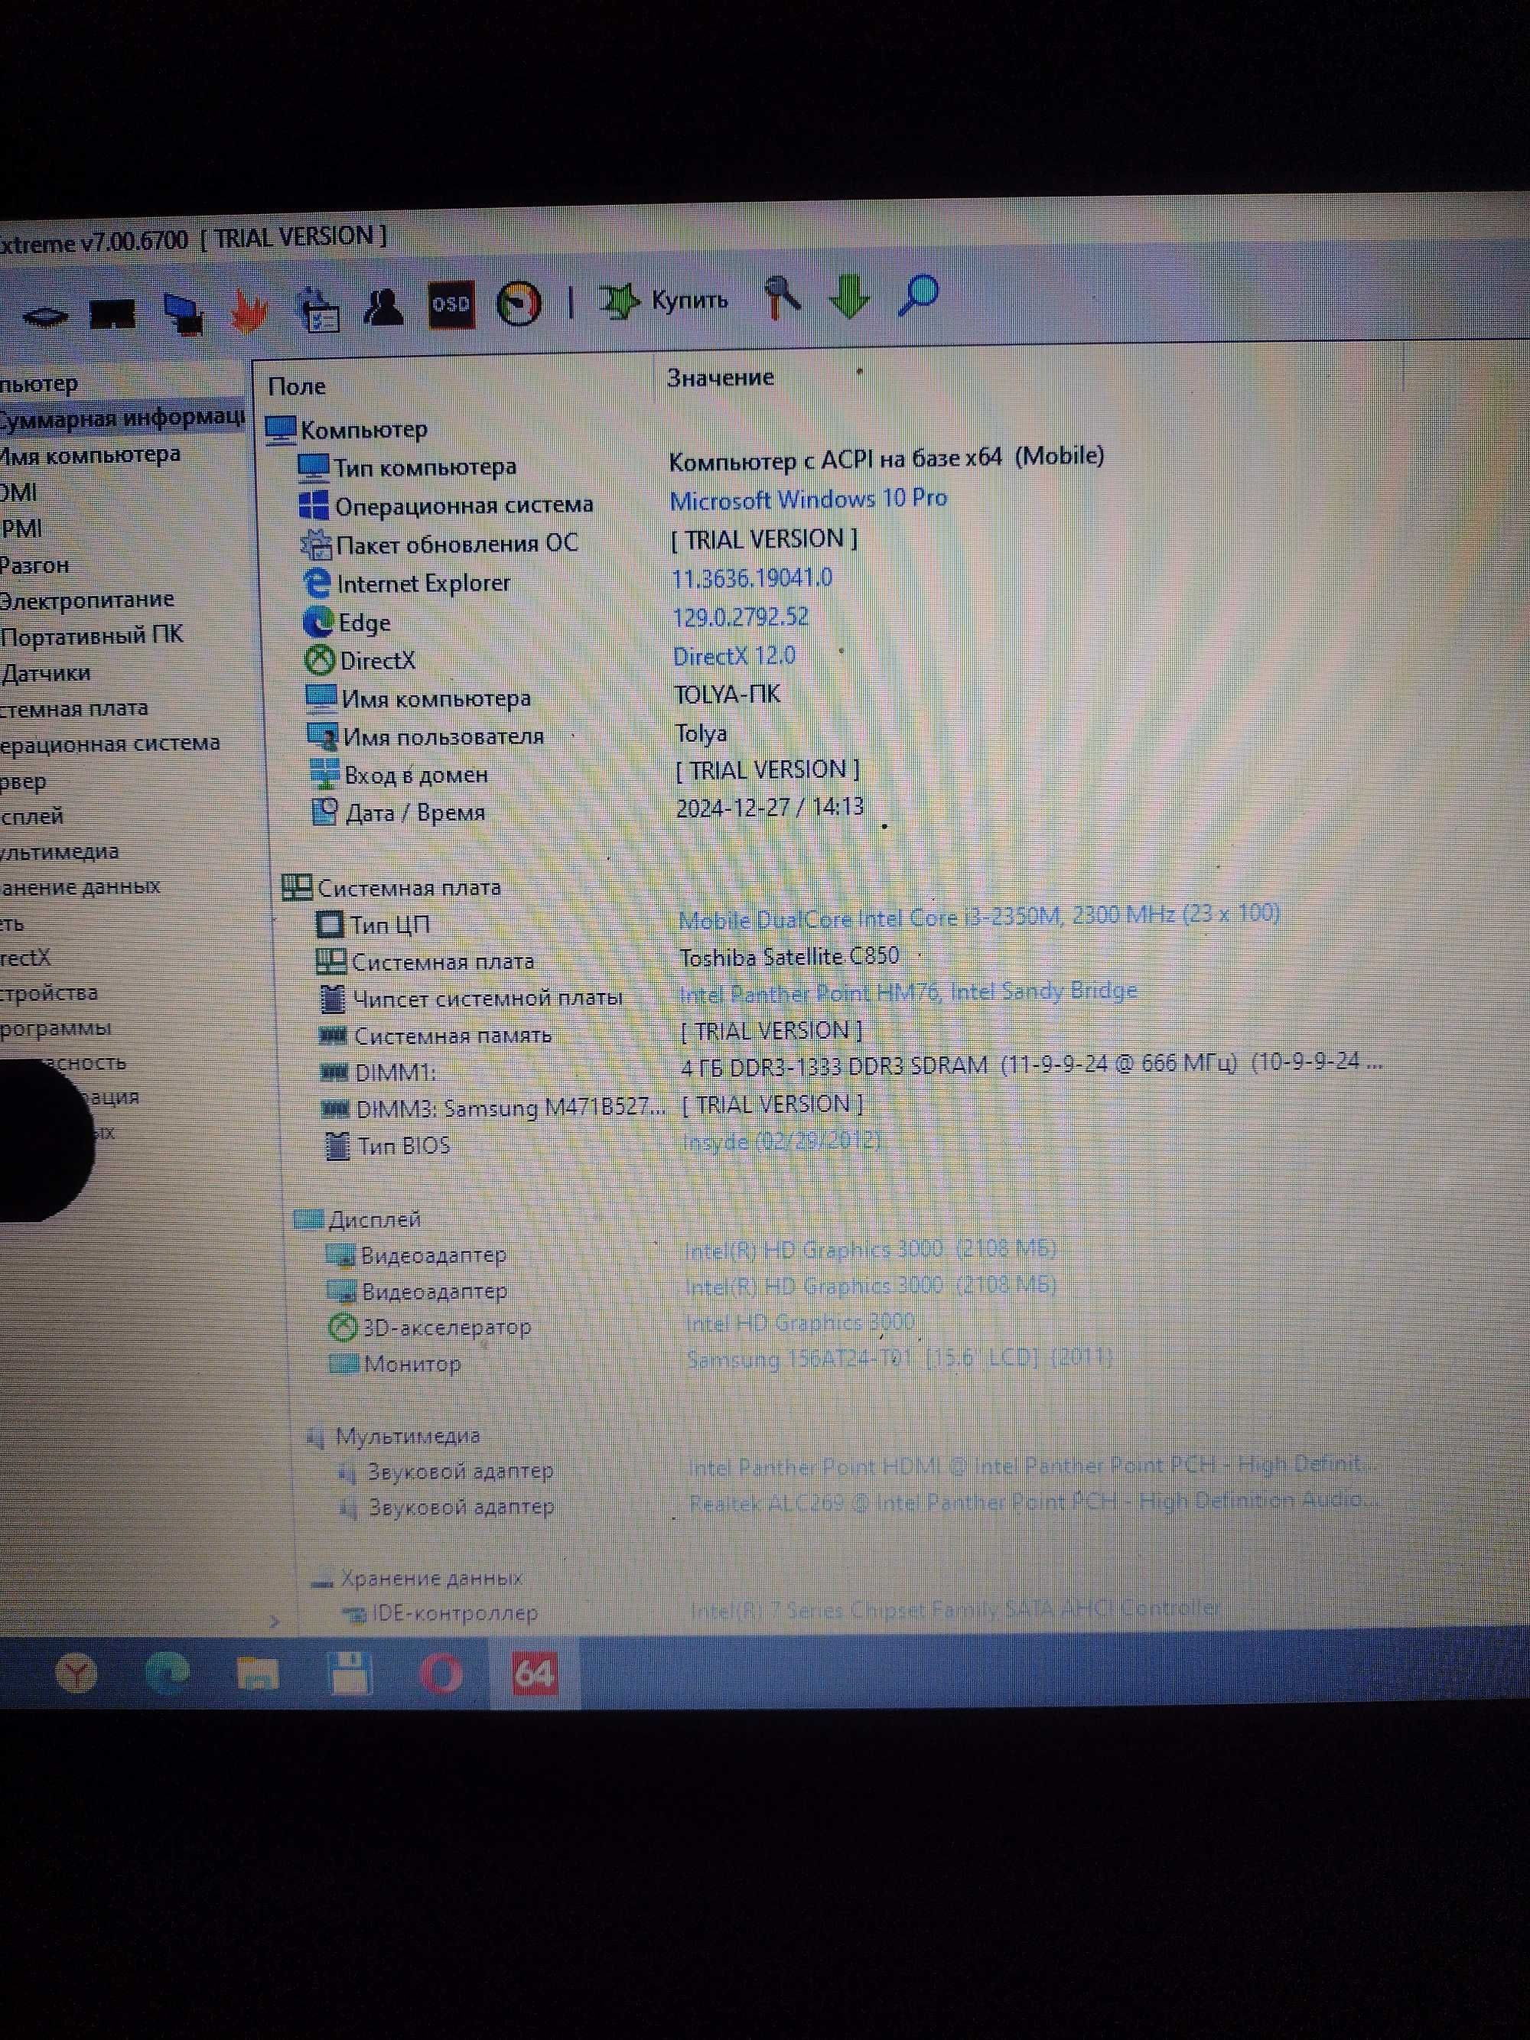Screen dimensions: 1530x2040
Task: Select the DirectX sidebar item
Action: pyautogui.click(x=26, y=958)
